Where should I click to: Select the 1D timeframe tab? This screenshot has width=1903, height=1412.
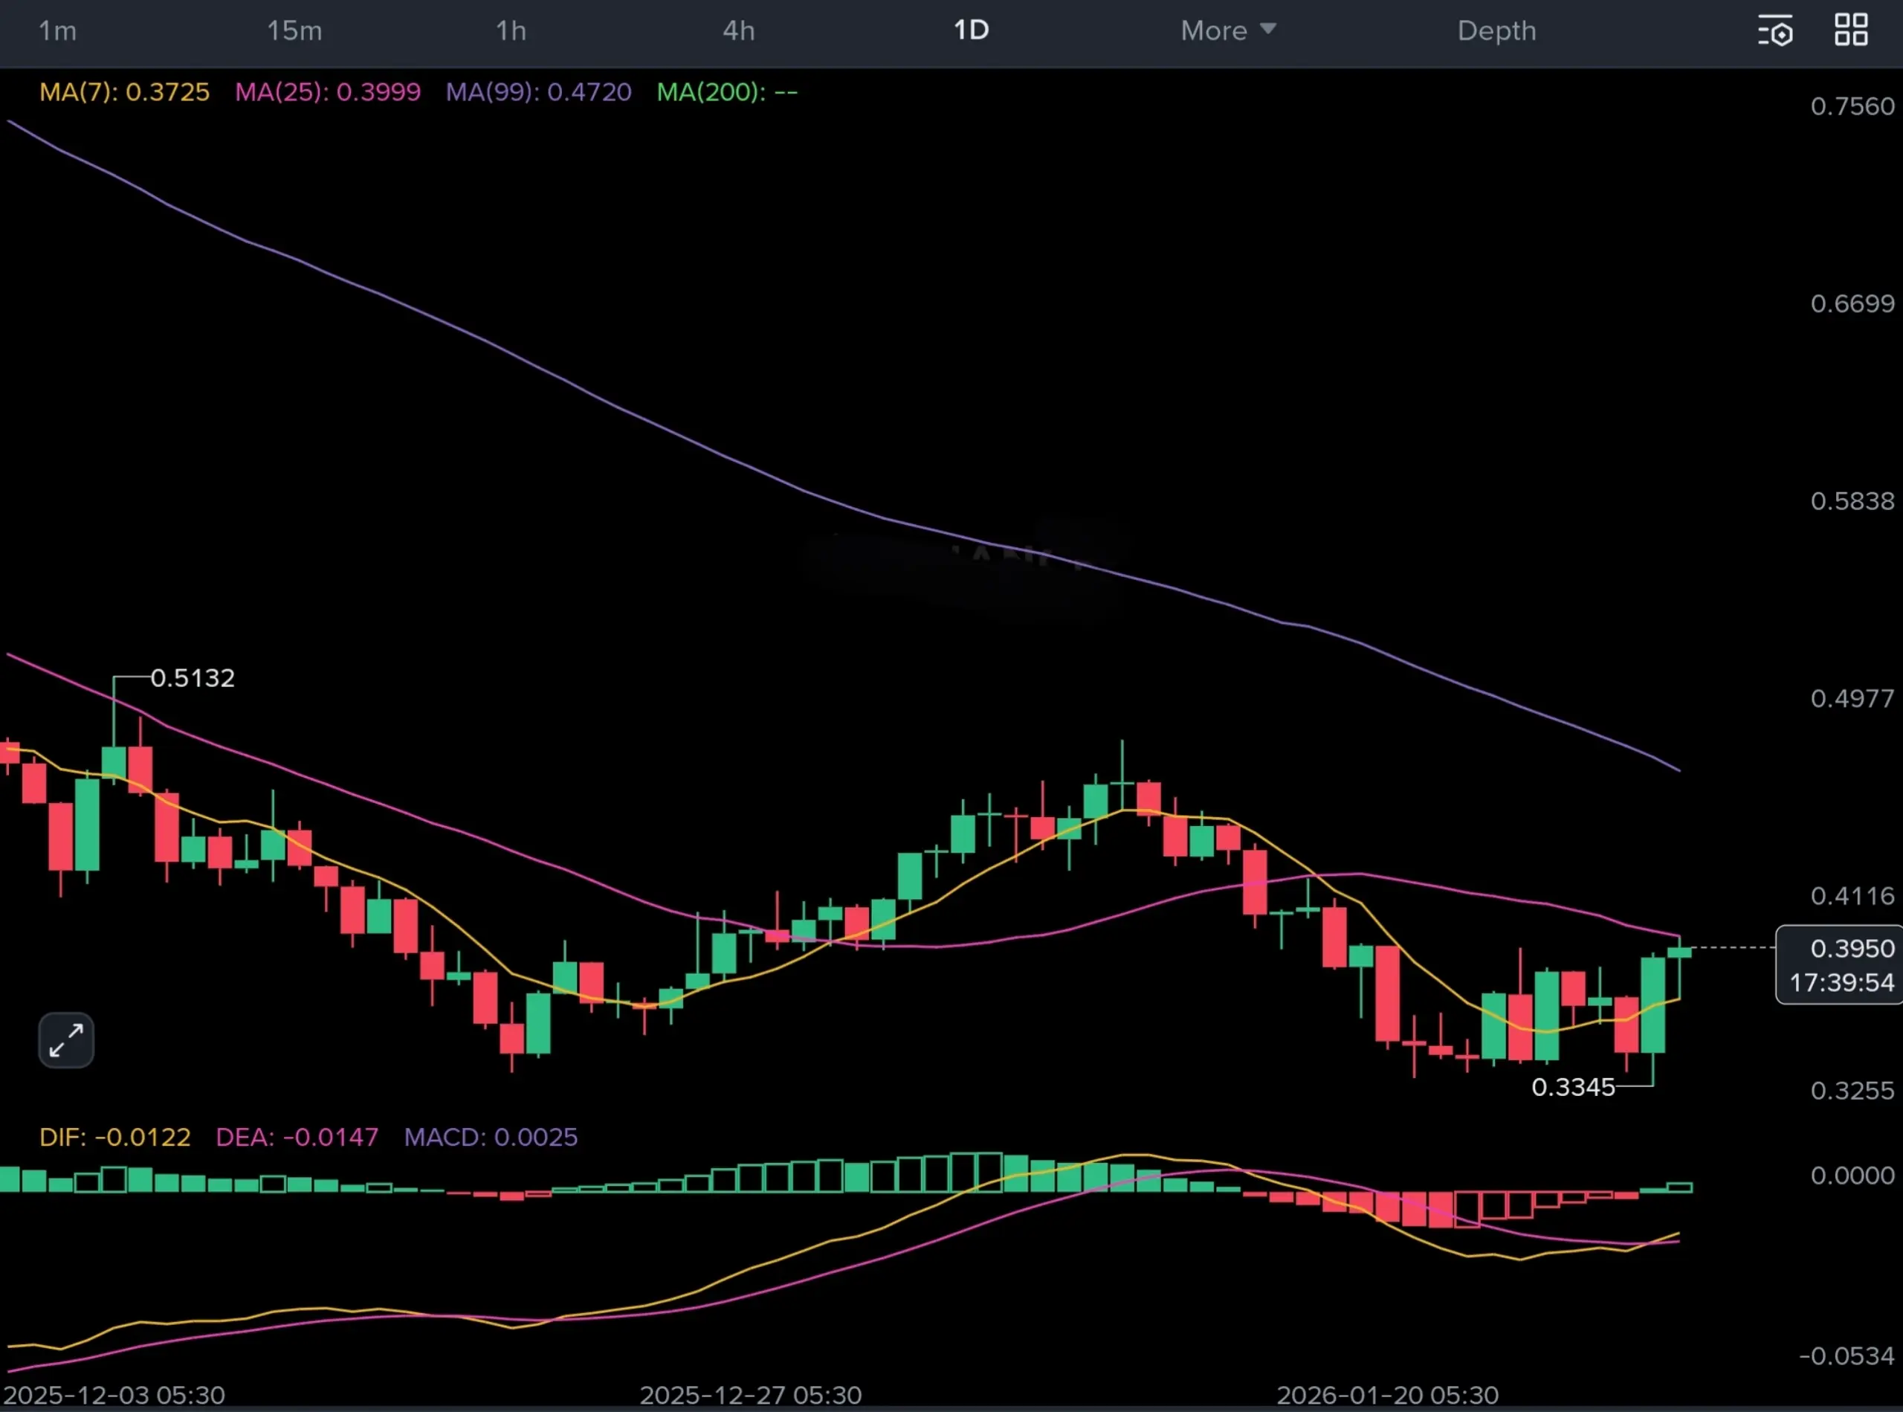(x=971, y=30)
